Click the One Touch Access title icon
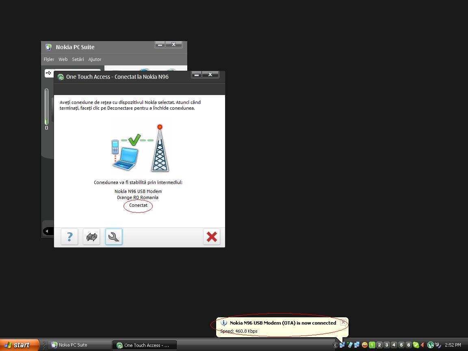Screen dimensions: 468x351 [x=61, y=77]
